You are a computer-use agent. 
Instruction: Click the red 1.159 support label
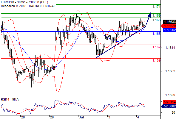tap(156, 60)
